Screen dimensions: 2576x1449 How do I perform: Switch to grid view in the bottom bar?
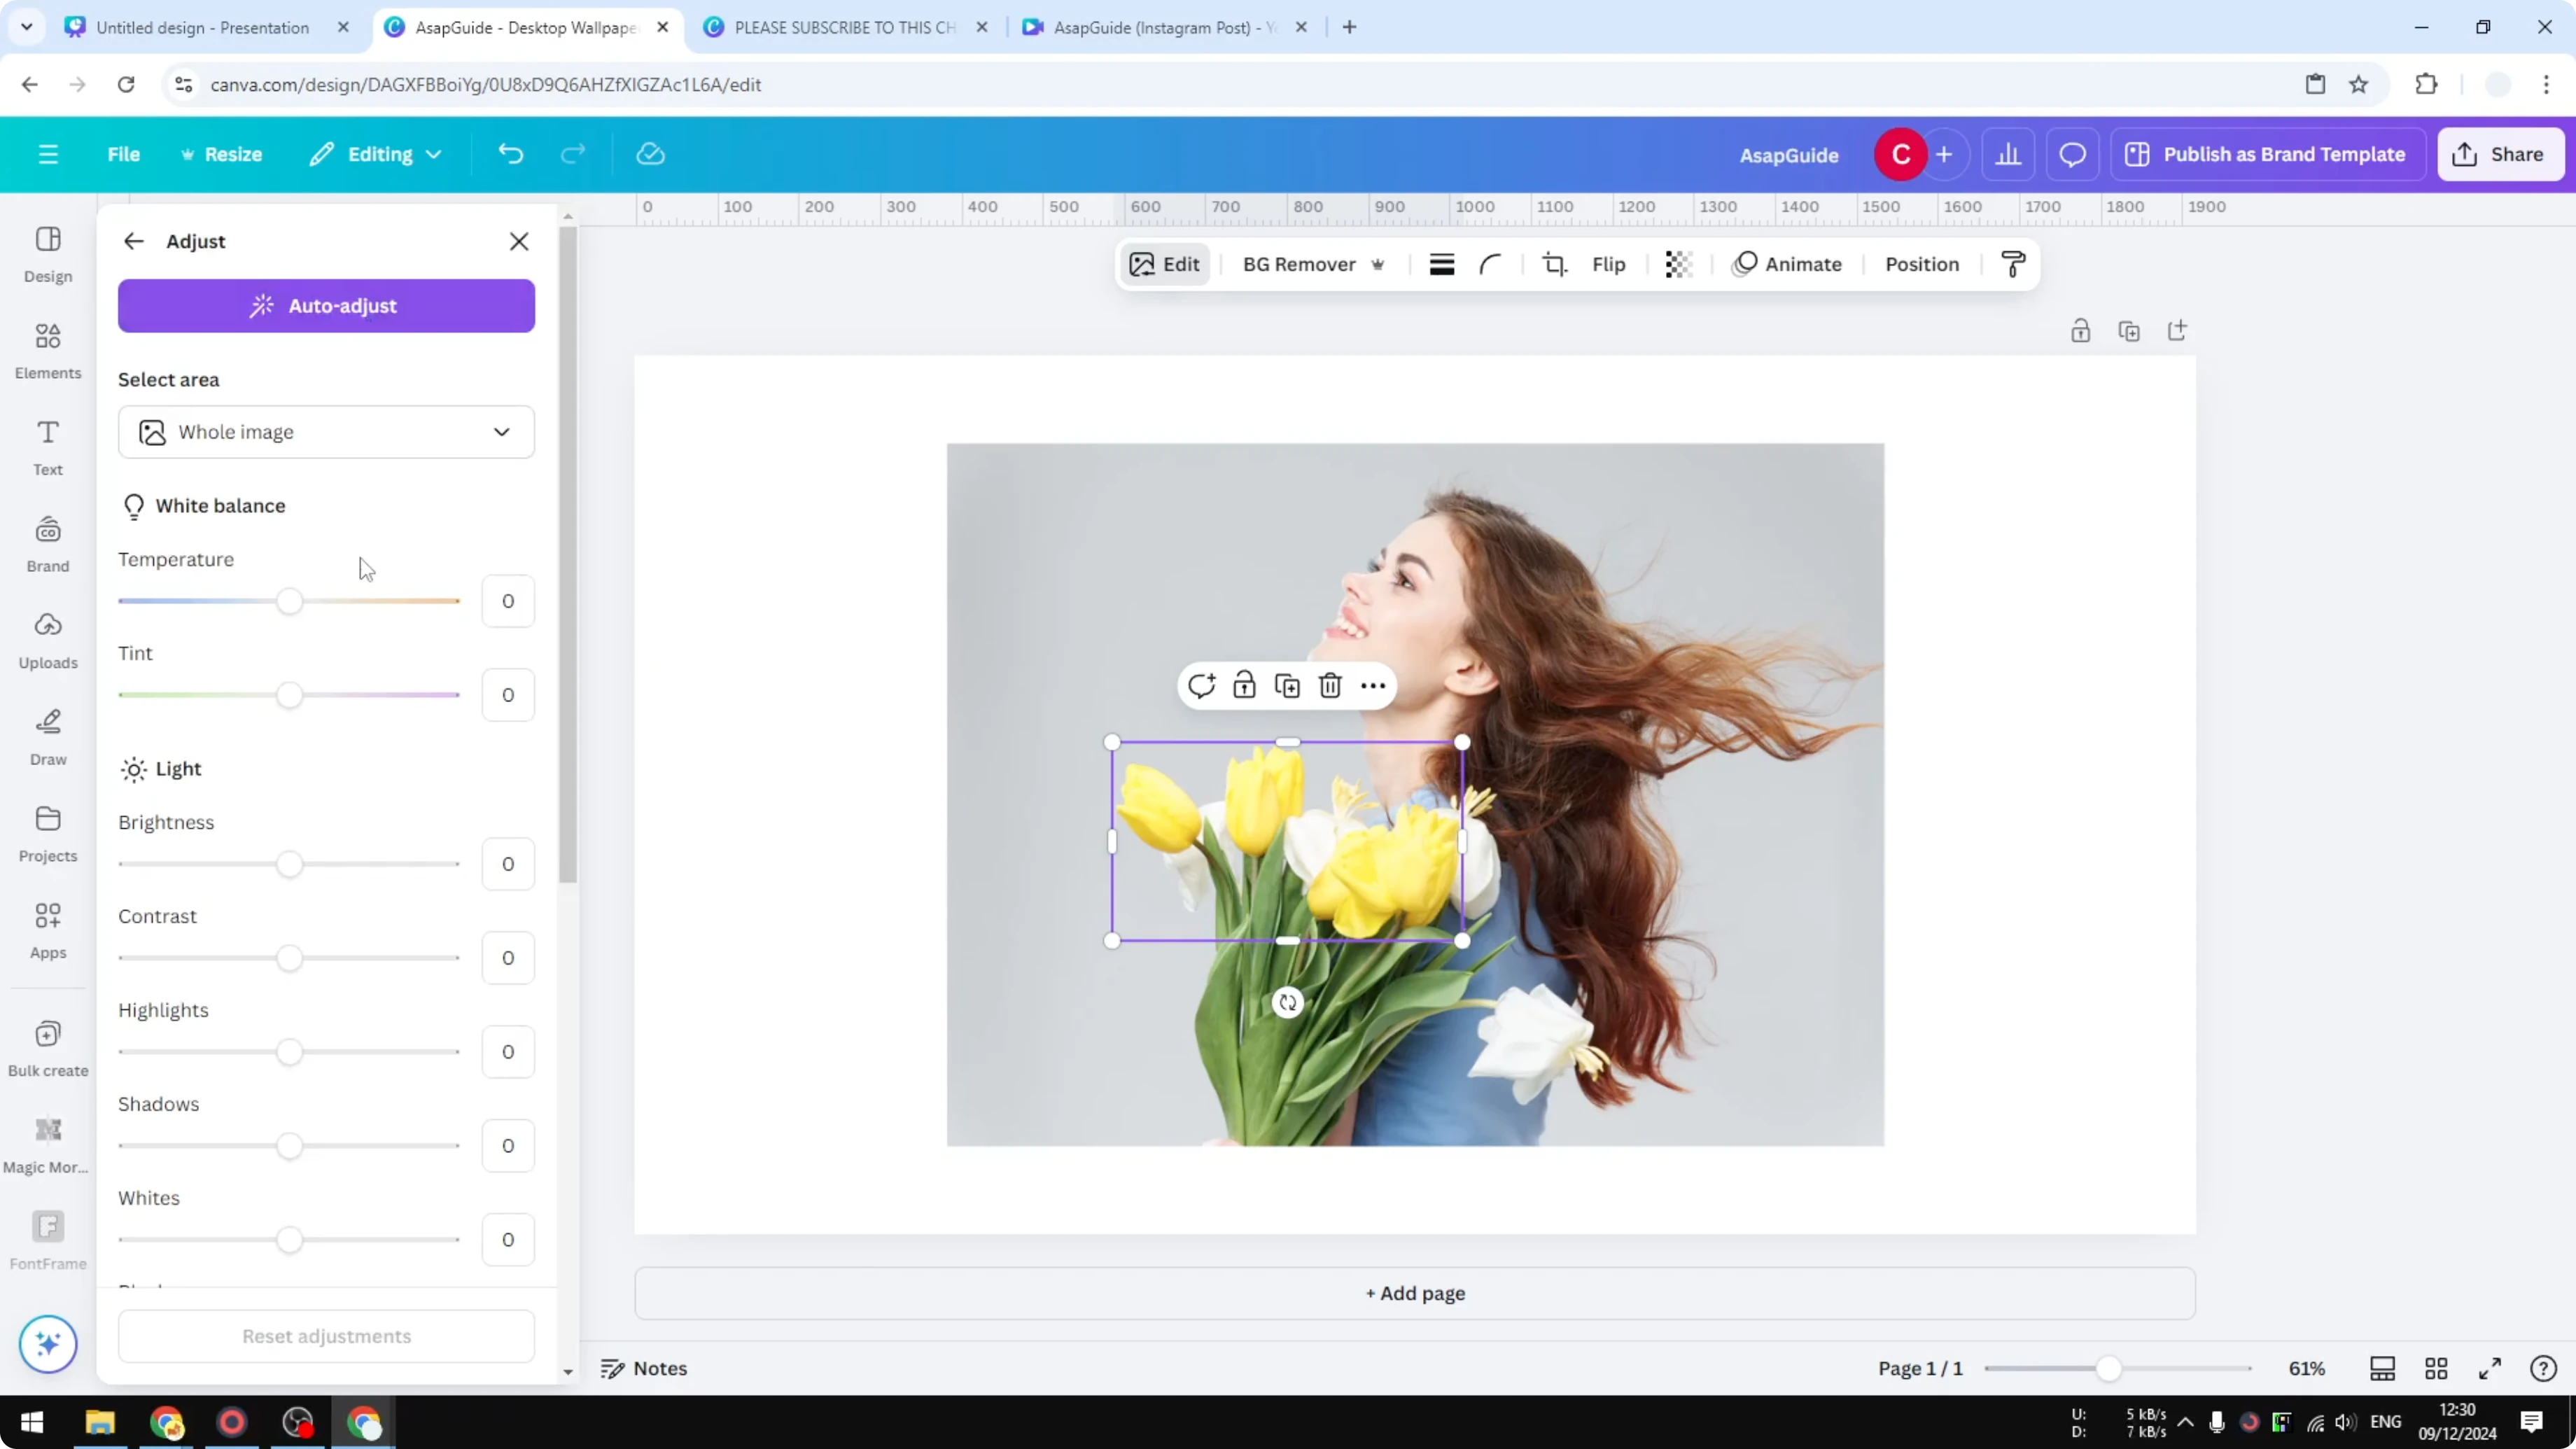[2436, 1368]
